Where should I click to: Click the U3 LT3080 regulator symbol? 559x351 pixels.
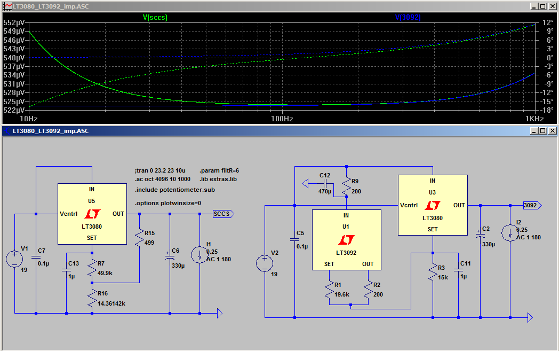pos(433,205)
